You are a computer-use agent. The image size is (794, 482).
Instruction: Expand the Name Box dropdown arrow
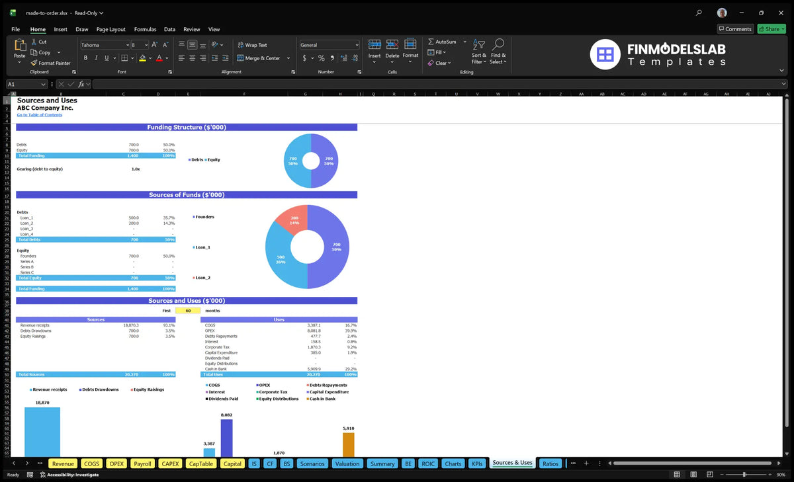click(x=44, y=84)
